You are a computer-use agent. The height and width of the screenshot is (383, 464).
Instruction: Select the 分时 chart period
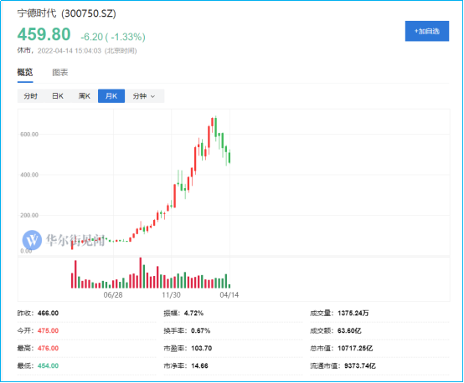coord(31,96)
